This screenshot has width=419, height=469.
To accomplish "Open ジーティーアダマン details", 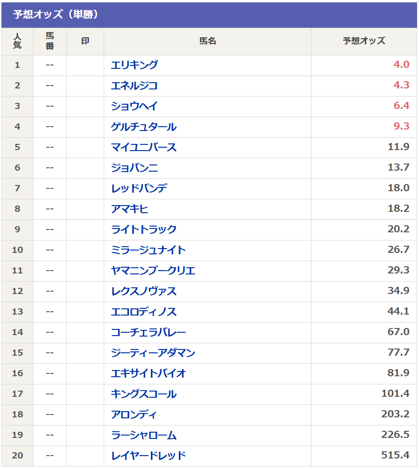I will point(153,353).
